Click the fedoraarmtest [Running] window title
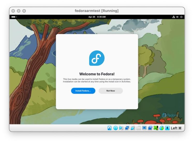 pos(97,11)
